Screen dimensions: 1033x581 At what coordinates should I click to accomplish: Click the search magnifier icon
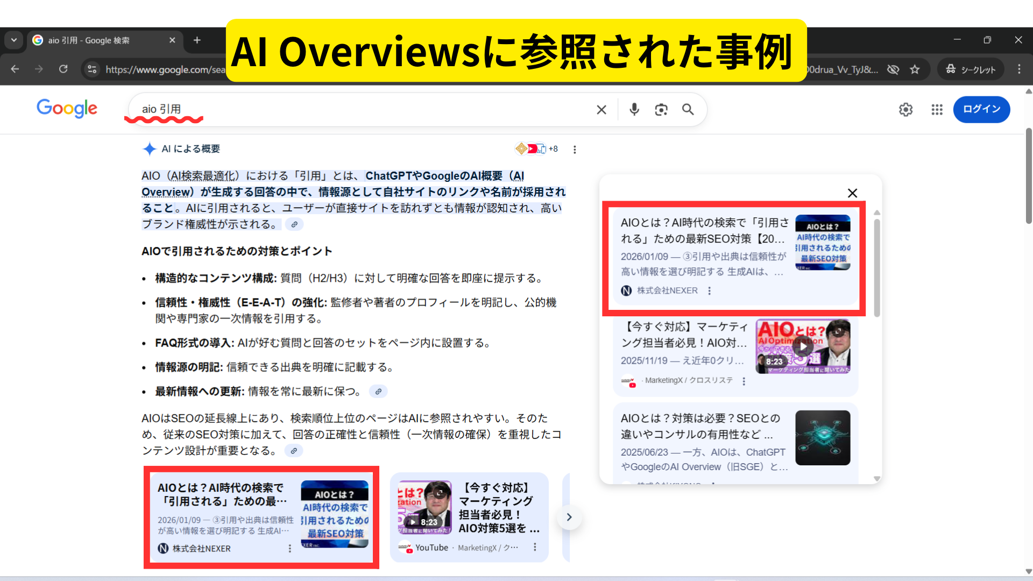pos(688,109)
